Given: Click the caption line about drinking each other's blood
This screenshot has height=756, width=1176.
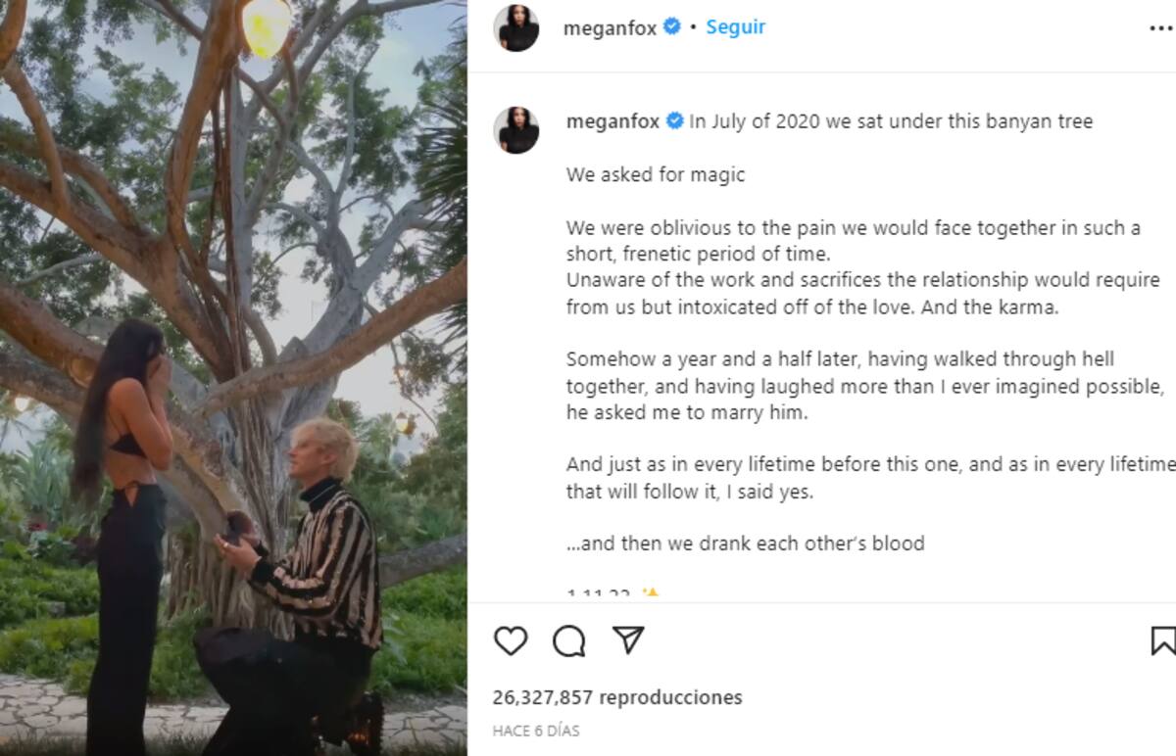Looking at the screenshot, I should 746,543.
